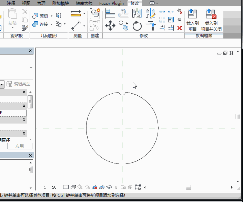
Task: Select the Mirror Pick Axis tool
Action: pos(137,13)
